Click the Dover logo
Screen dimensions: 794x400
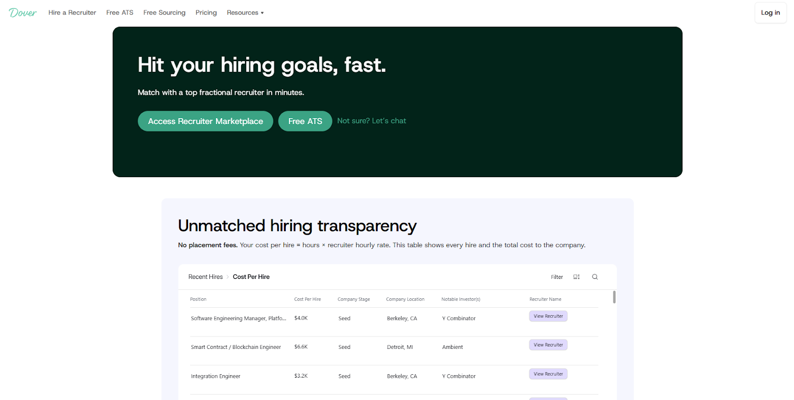pos(23,13)
